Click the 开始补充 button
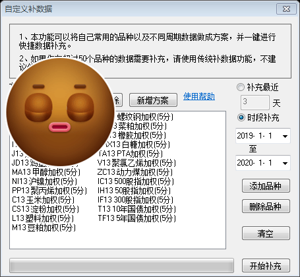This screenshot has height=277, width=300. (266, 266)
